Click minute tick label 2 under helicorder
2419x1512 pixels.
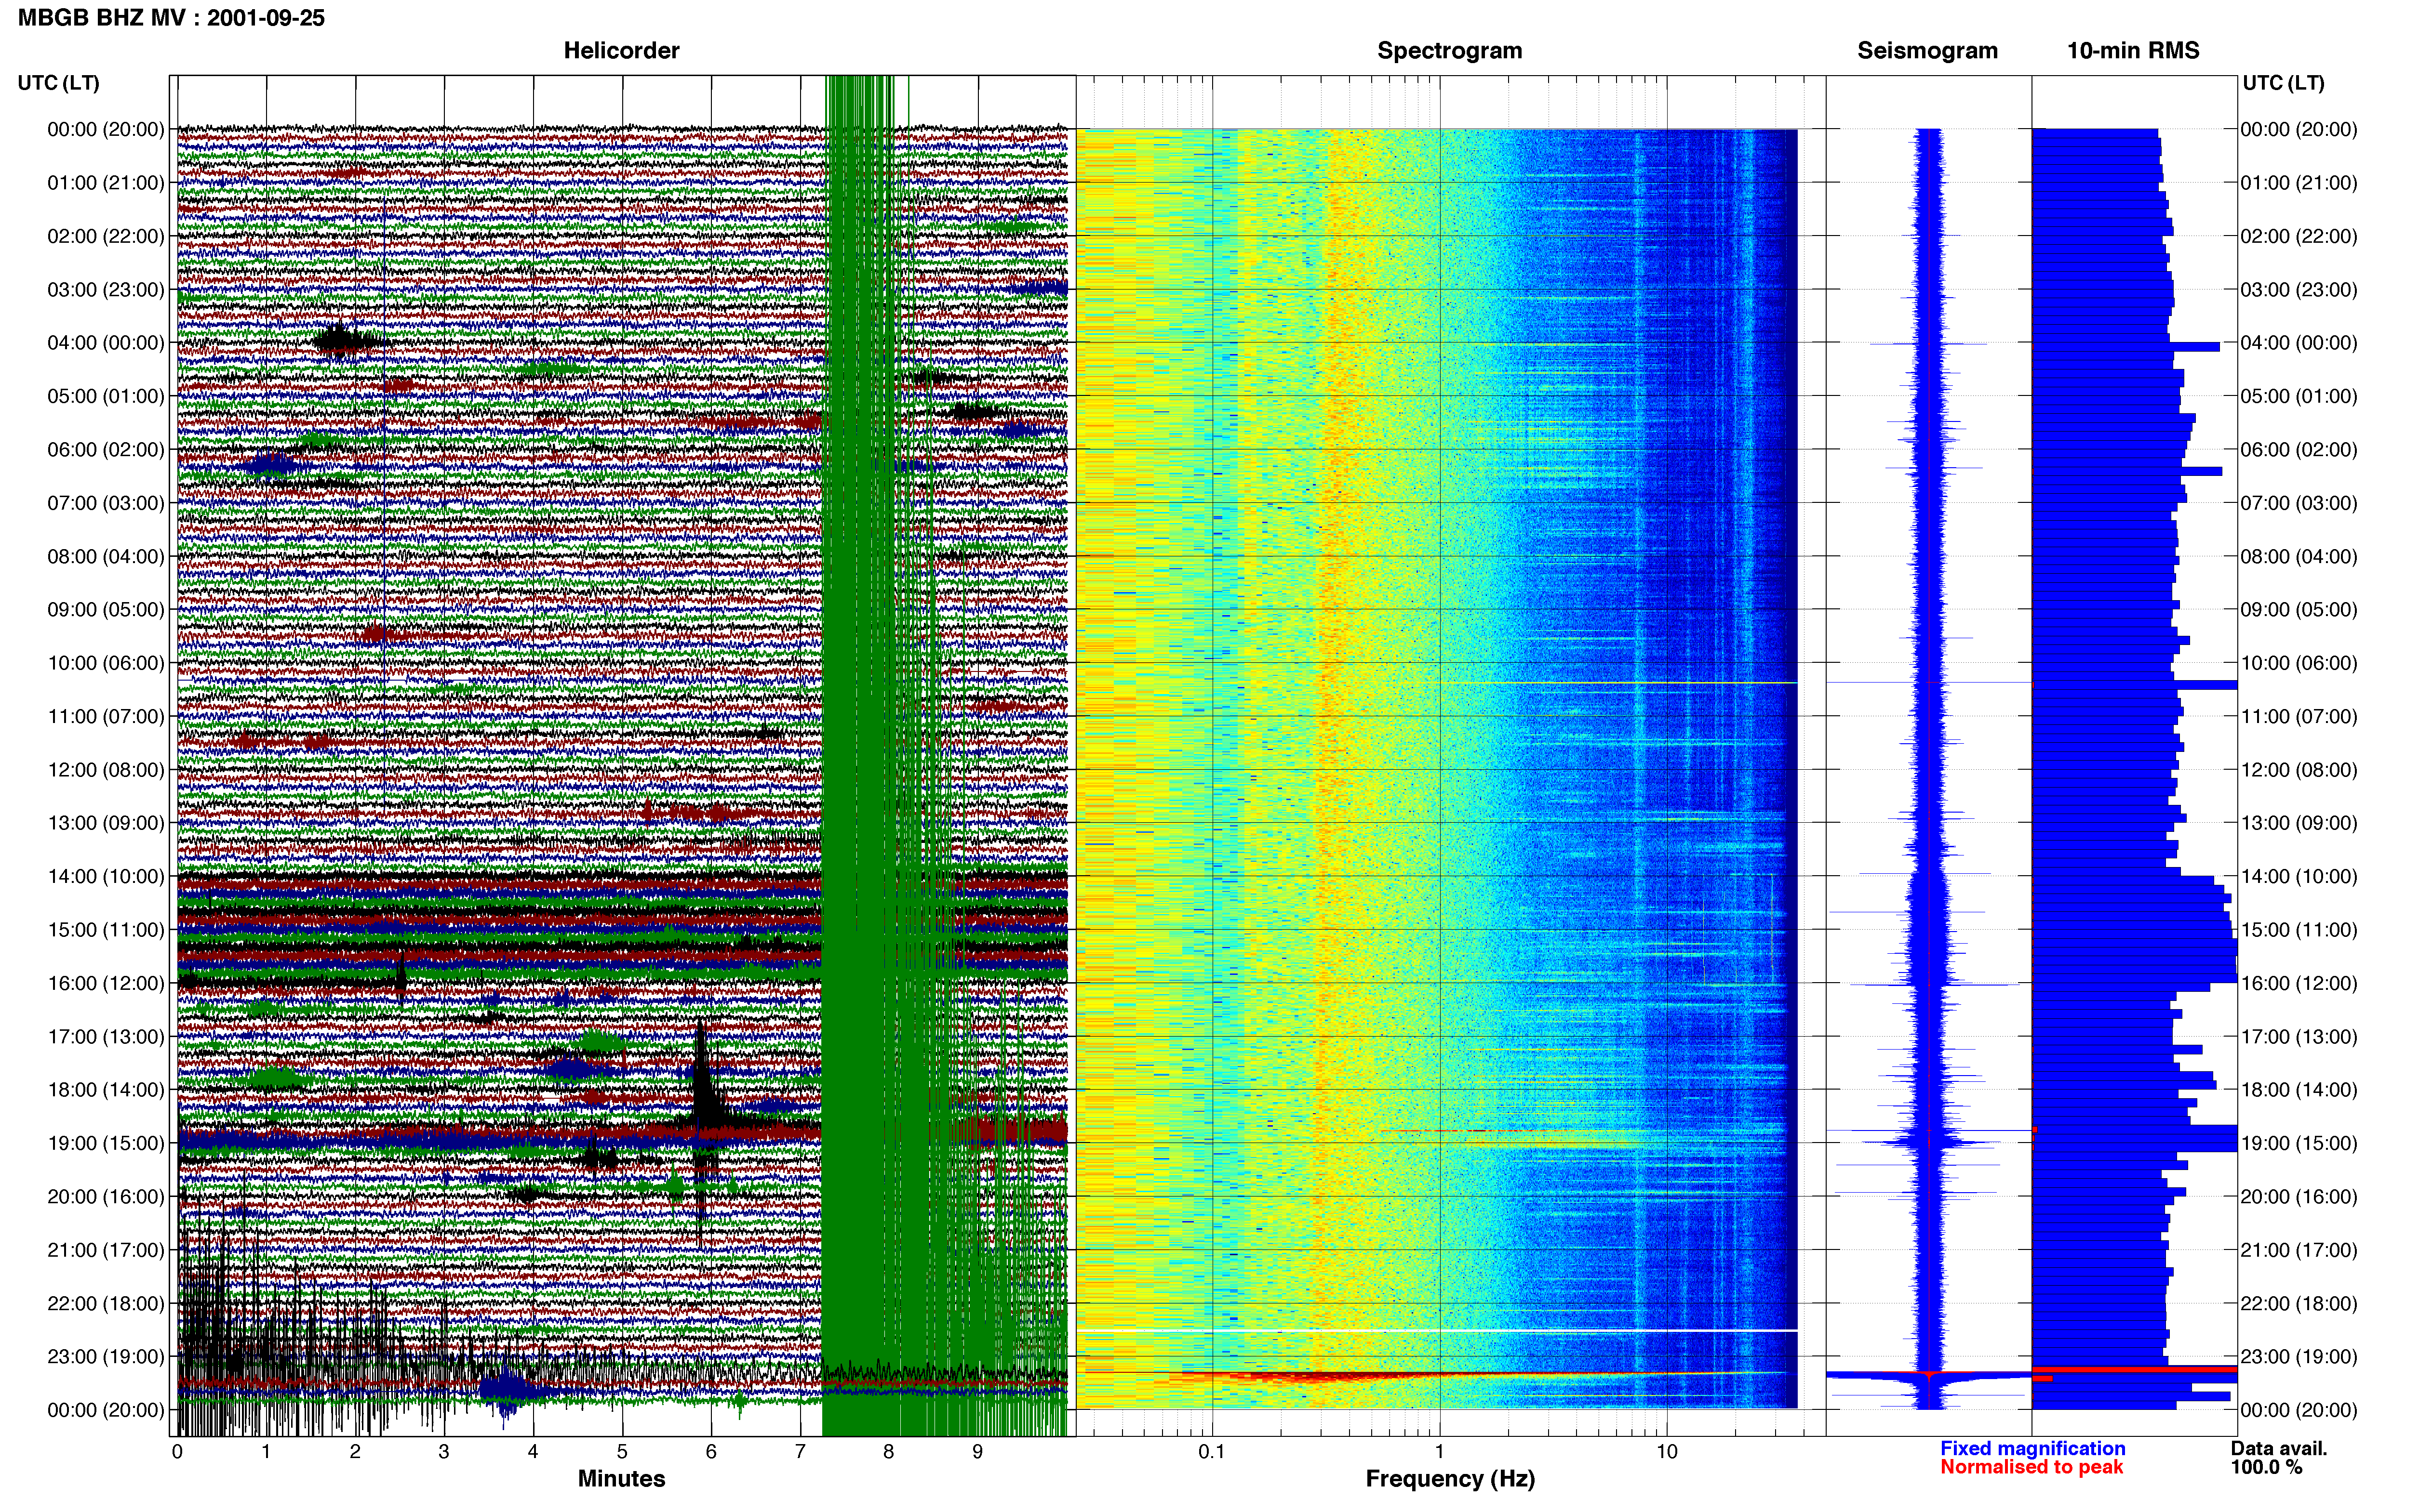coord(355,1452)
